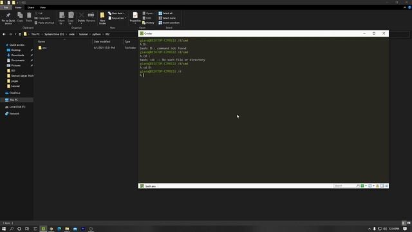Screen dimensions: 412x232
Task: Click the Task View taskbar icon
Action: click(x=27, y=229)
